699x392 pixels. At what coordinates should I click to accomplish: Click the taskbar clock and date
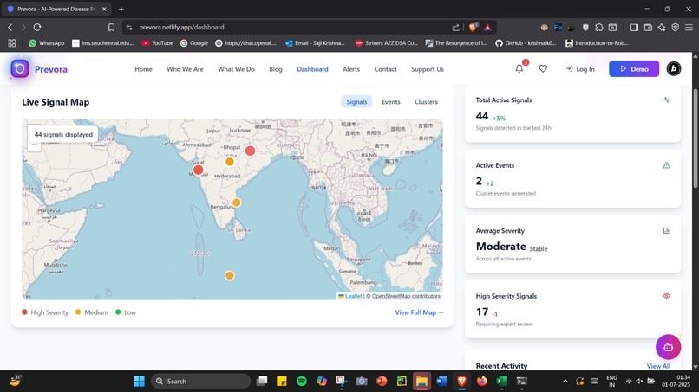[x=677, y=381]
